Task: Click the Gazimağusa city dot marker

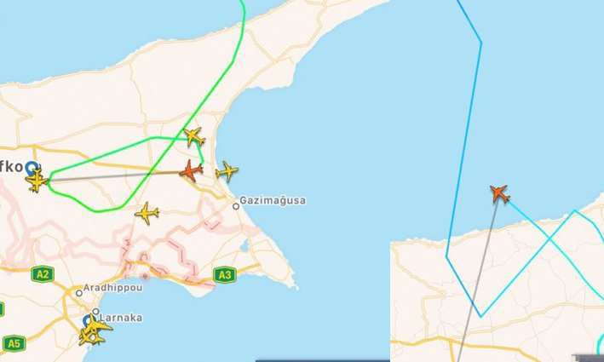Action: pos(236,206)
